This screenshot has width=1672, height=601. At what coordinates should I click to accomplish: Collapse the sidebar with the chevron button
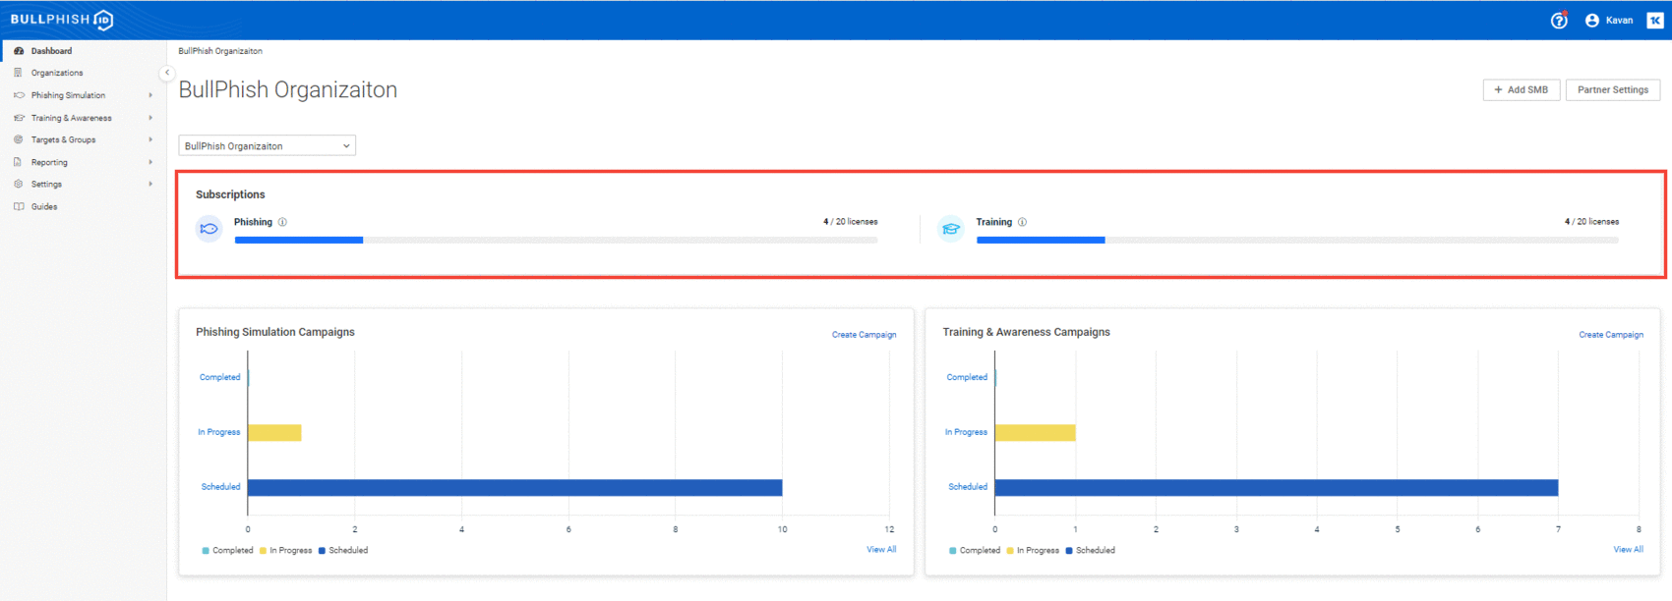pyautogui.click(x=166, y=73)
